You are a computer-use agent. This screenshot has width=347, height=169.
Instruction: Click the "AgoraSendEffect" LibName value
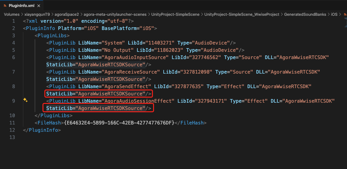tap(126, 86)
